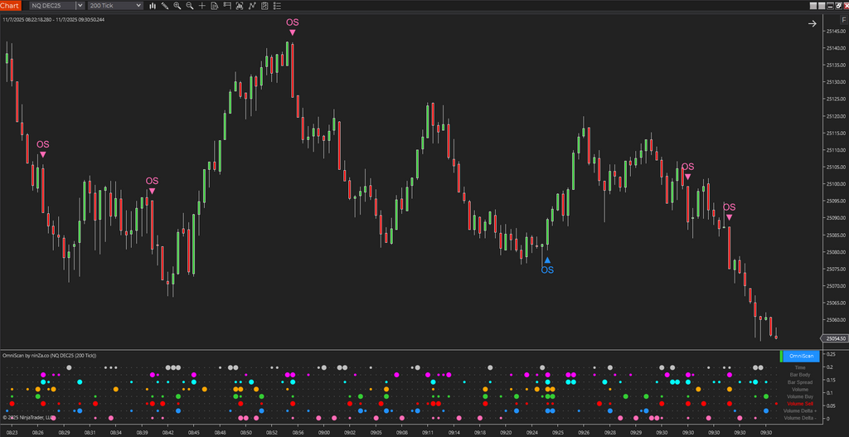Click the second gray link square in title bar
849x437 pixels.
tap(822, 6)
